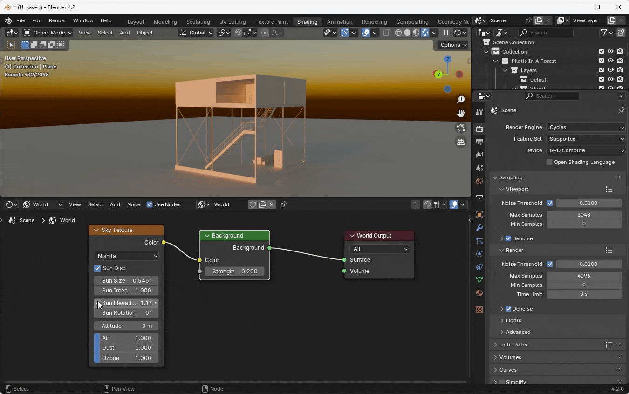Open the Material properties tab
Viewport: 629px width, 394px height.
(x=479, y=293)
